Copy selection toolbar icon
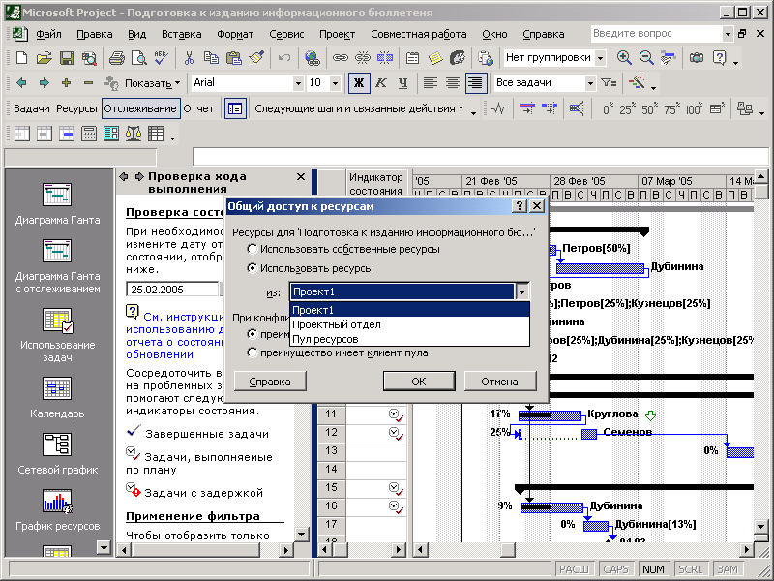The height and width of the screenshot is (581, 774). [211, 58]
